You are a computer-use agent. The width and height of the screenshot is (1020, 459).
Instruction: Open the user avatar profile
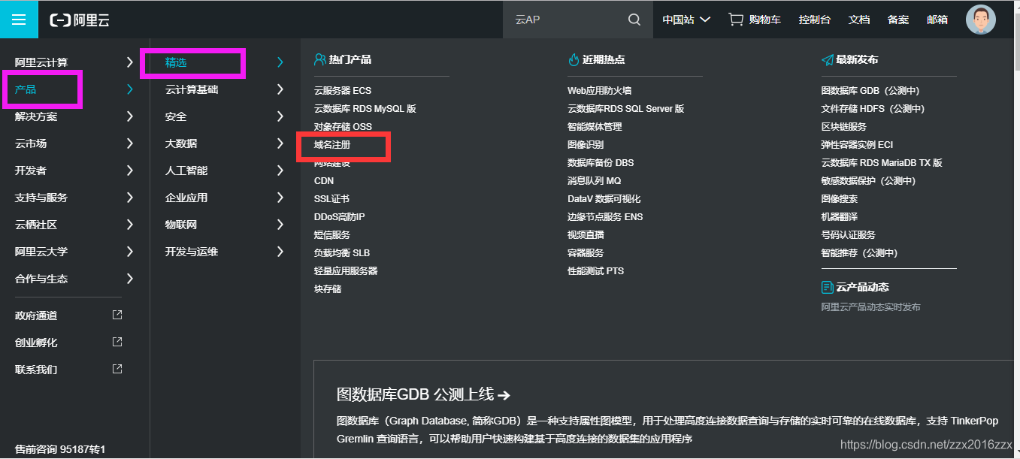pyautogui.click(x=980, y=20)
